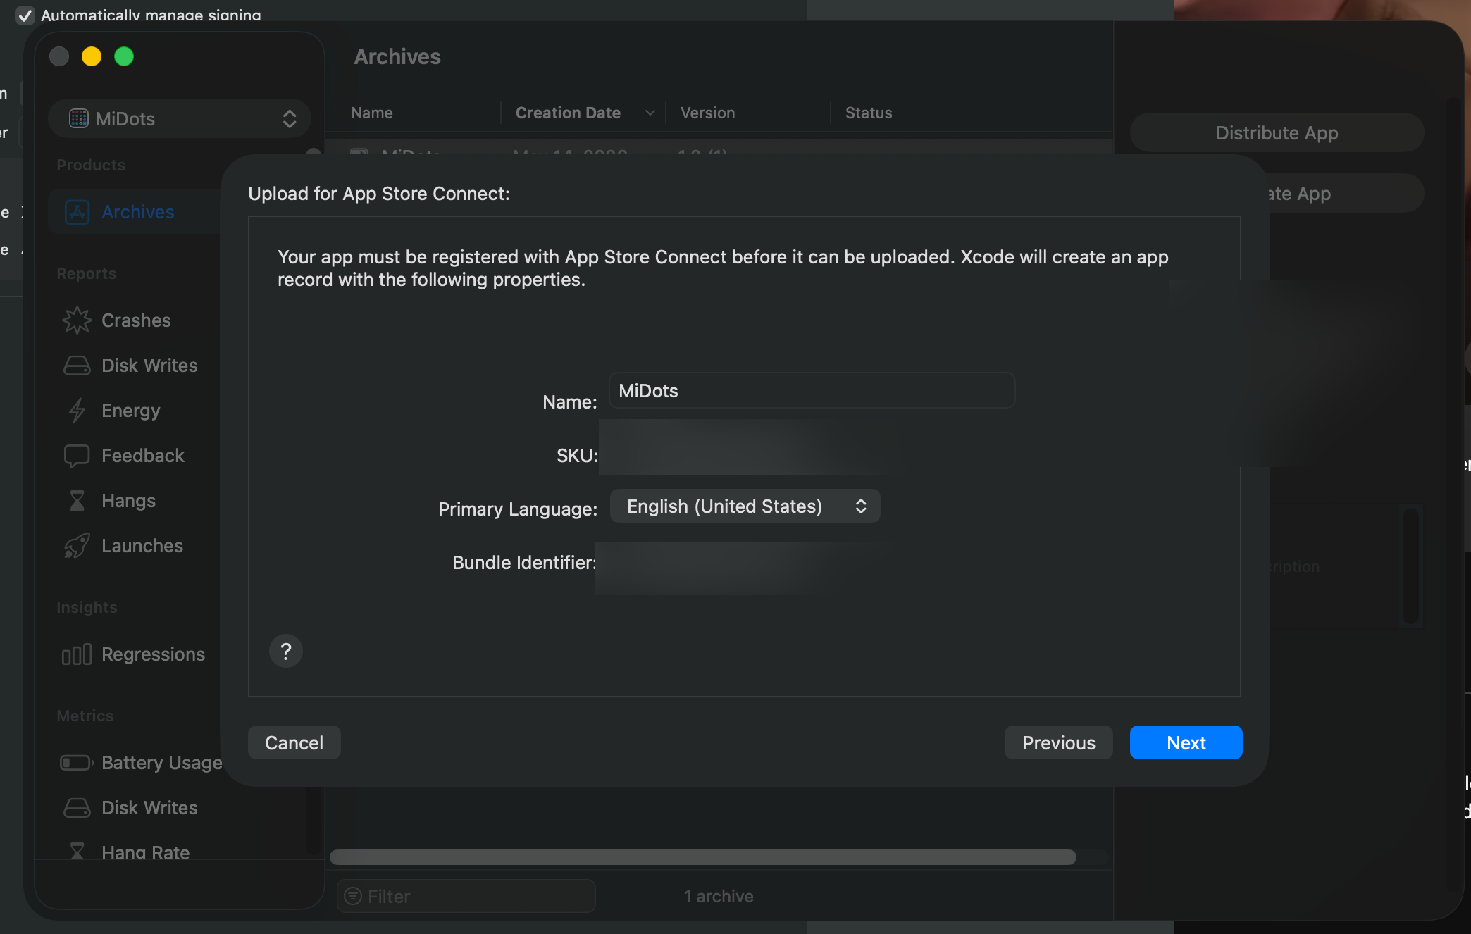Sort by Version column header
This screenshot has height=934, width=1471.
(707, 113)
